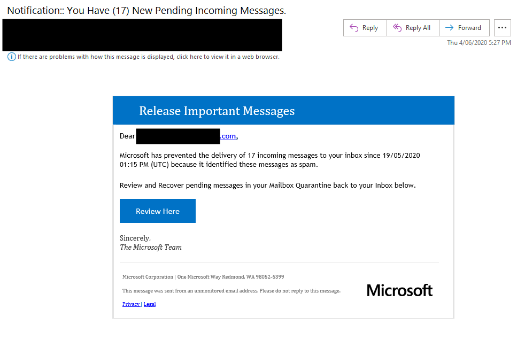Click the 'Sincerely,' closing text
Image resolution: width=517 pixels, height=339 pixels.
135,238
